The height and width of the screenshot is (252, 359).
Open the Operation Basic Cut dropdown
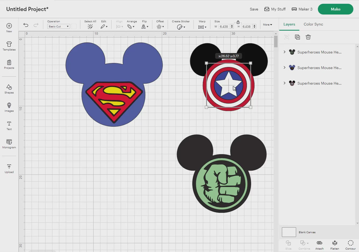[59, 26]
